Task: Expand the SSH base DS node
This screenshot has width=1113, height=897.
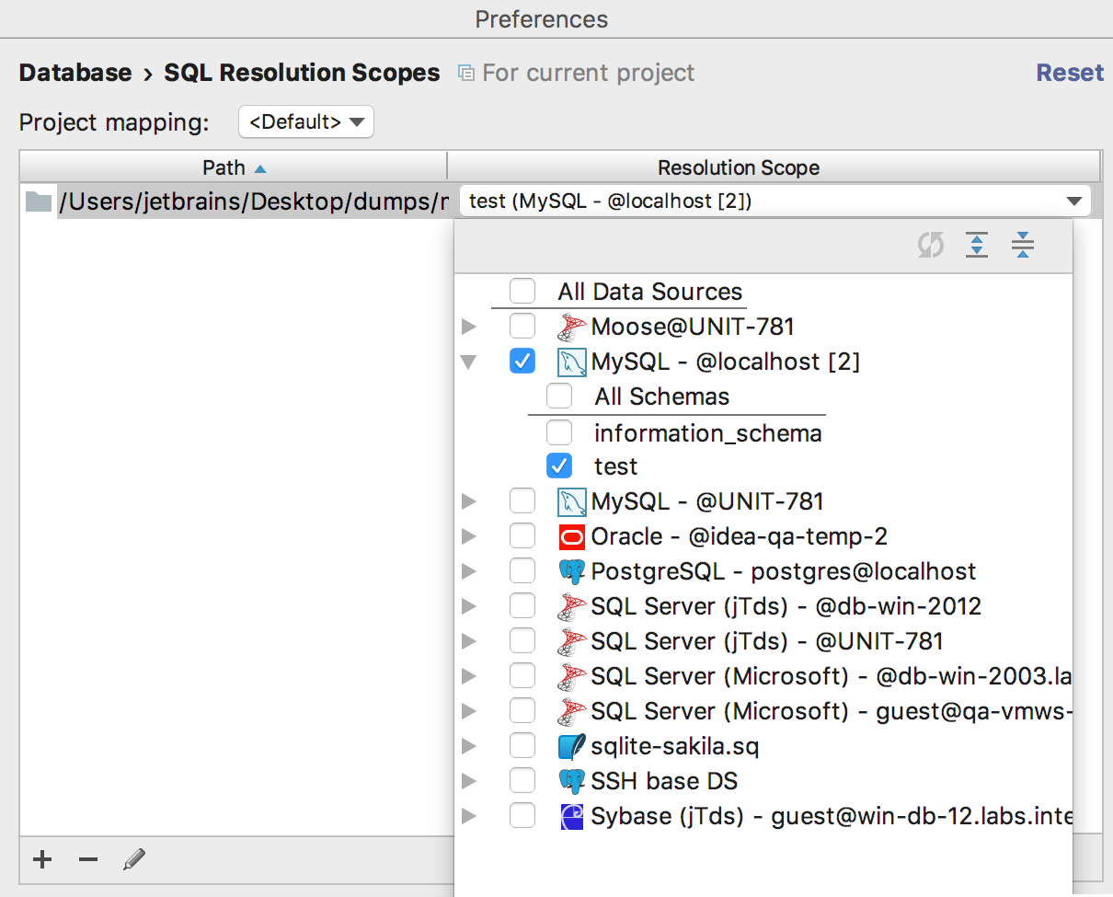Action: (469, 781)
